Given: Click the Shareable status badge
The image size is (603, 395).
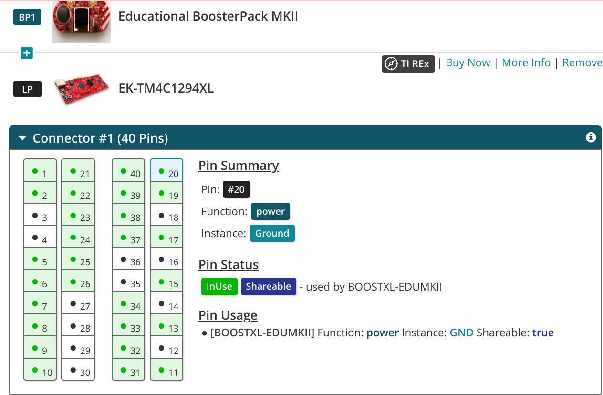Looking at the screenshot, I should 269,286.
